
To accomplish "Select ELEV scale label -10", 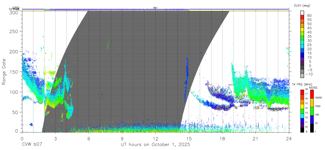I will (309, 74).
